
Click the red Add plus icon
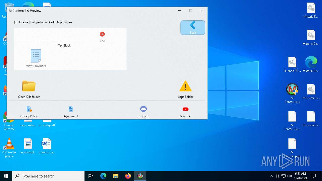102,34
